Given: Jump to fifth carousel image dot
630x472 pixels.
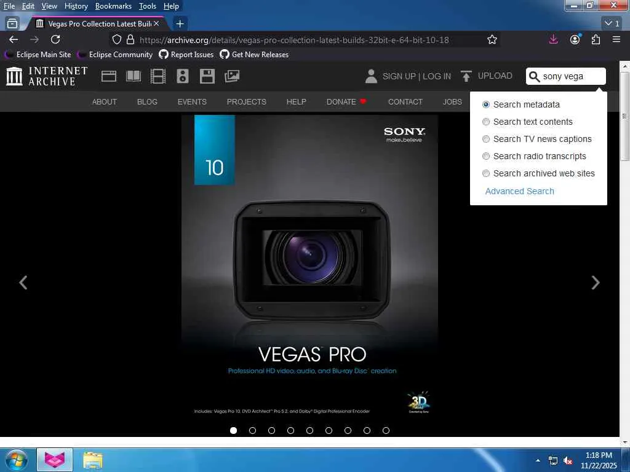Looking at the screenshot, I should 310,430.
